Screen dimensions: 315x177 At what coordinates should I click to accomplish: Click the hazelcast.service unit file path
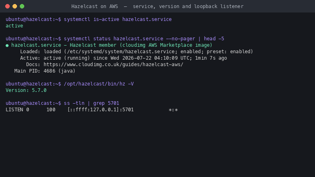[120, 52]
